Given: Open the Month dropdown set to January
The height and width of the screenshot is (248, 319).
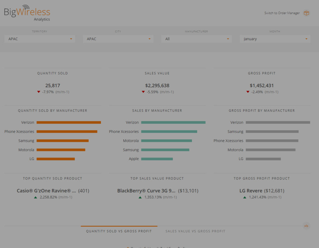Looking at the screenshot, I should tap(275, 39).
